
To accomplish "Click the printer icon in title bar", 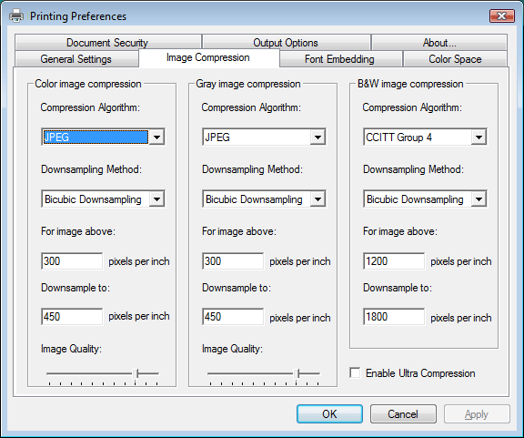I will tap(16, 15).
